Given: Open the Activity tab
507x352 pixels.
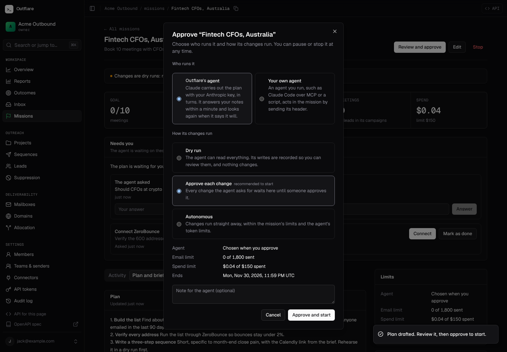Looking at the screenshot, I should 117,276.
